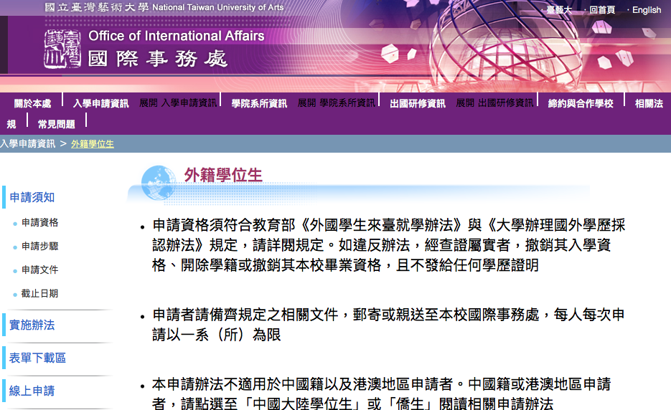This screenshot has height=410, width=671.
Task: Open 線上申請 in the sidebar
Action: coord(32,391)
